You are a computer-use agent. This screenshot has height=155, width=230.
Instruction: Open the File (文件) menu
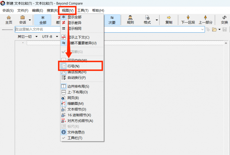(23, 10)
